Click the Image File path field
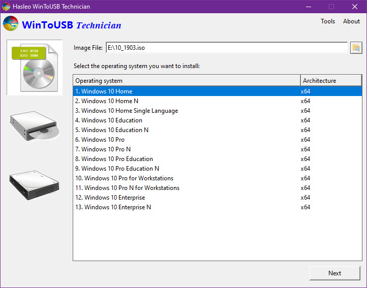Image resolution: width=367 pixels, height=288 pixels. tap(227, 48)
